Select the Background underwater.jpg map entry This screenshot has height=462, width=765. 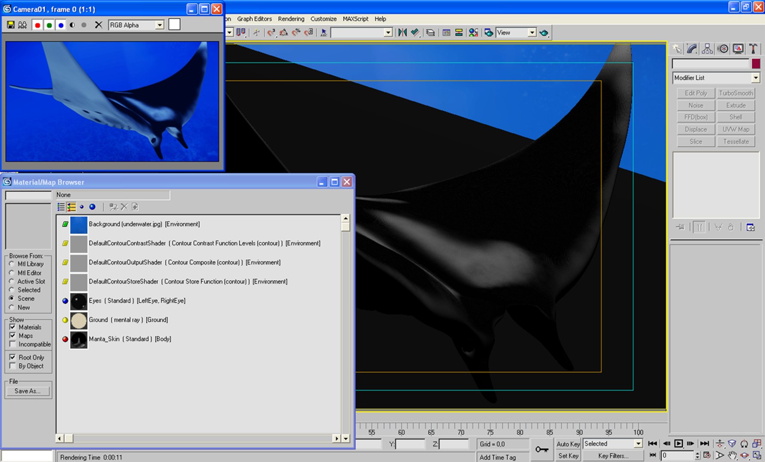pyautogui.click(x=131, y=224)
